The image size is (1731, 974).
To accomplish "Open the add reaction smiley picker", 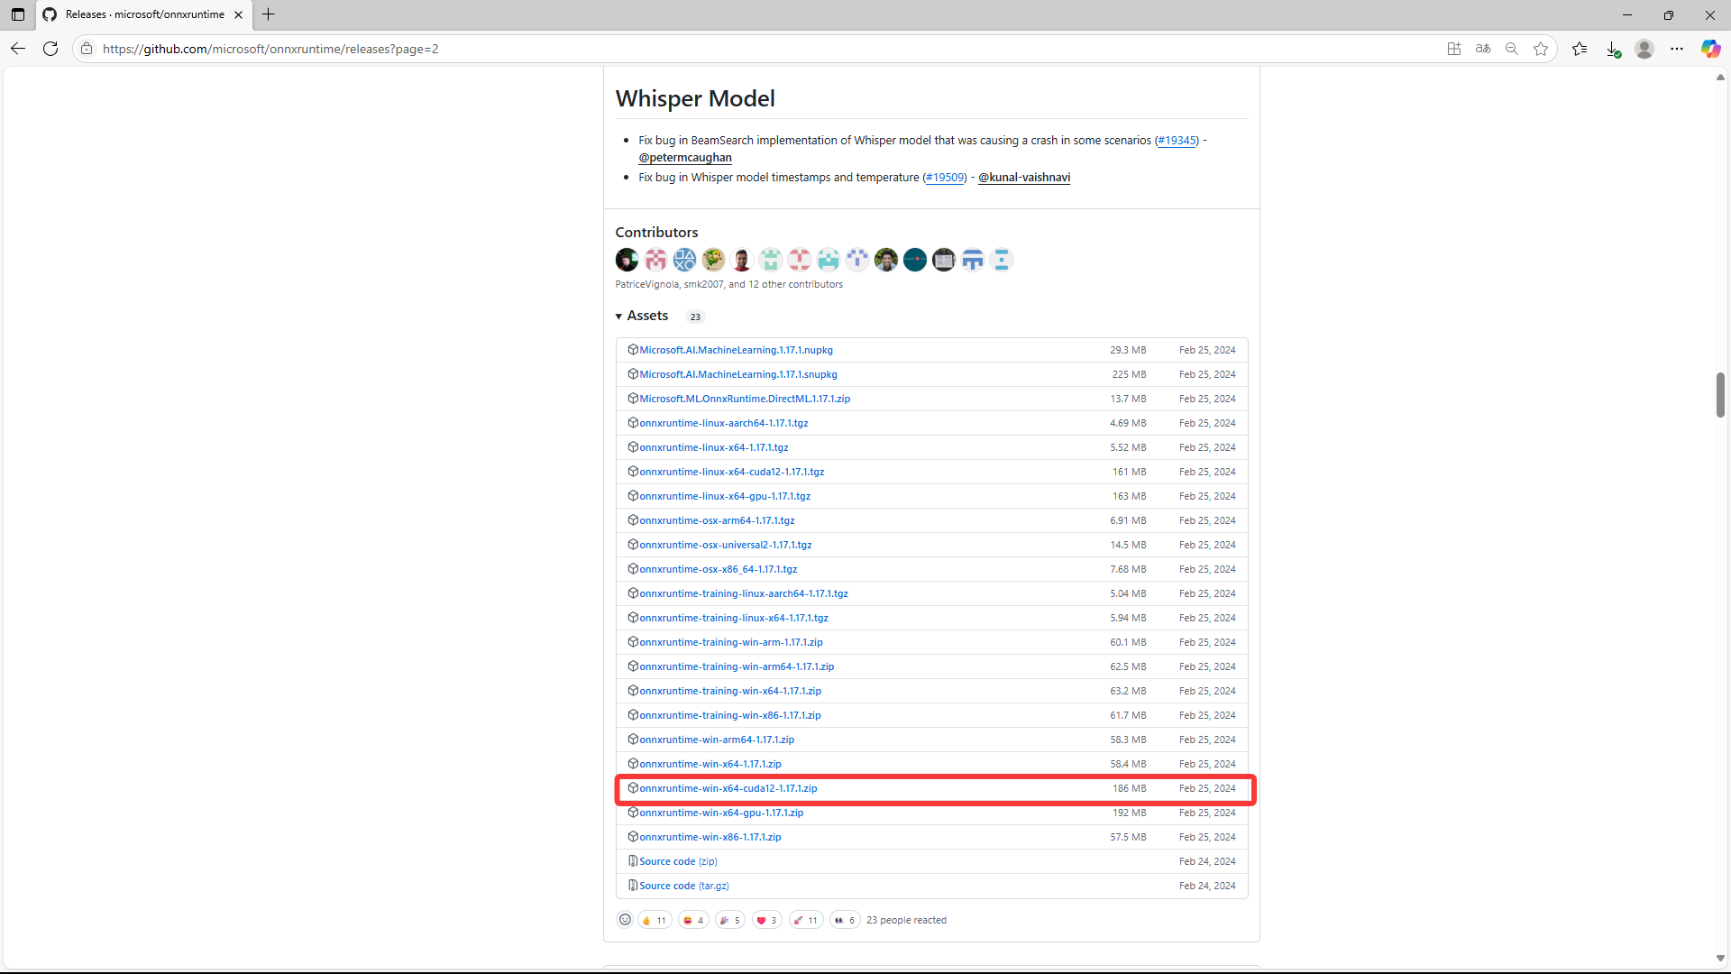I will (625, 920).
